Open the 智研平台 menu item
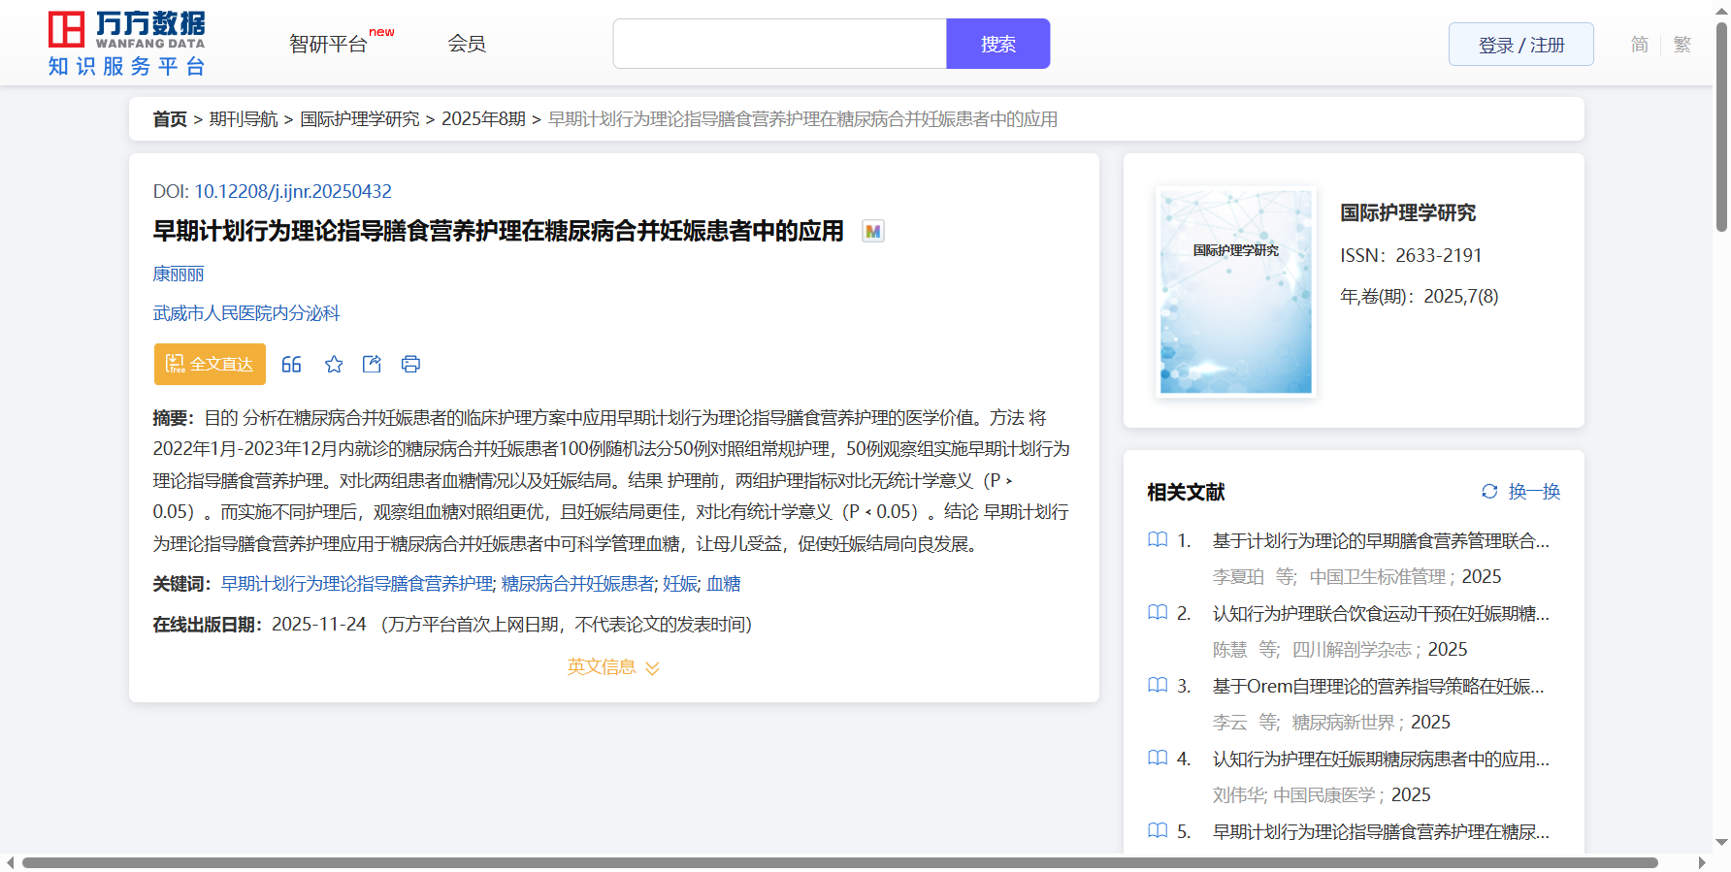 pyautogui.click(x=329, y=45)
